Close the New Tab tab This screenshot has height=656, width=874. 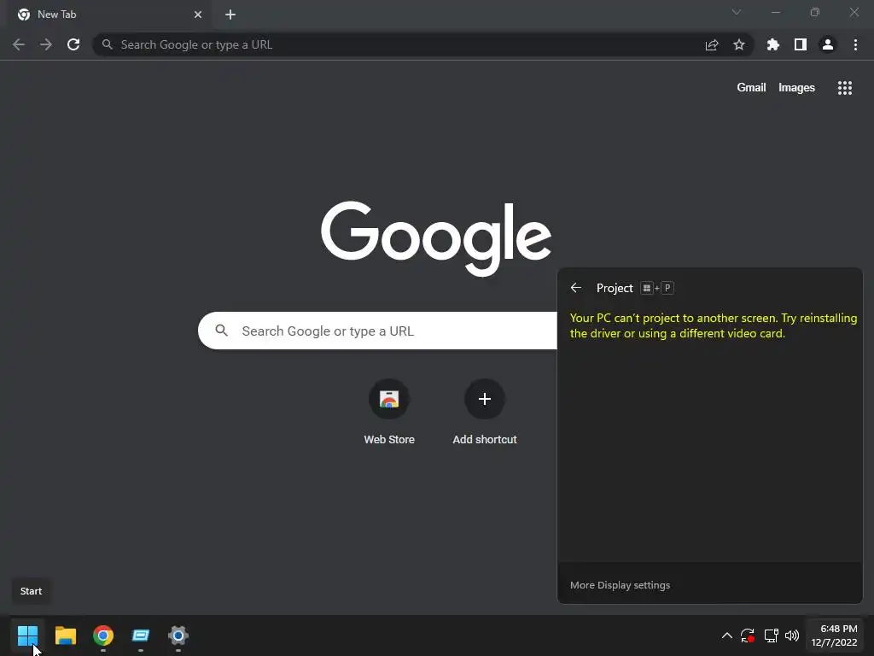coord(198,15)
